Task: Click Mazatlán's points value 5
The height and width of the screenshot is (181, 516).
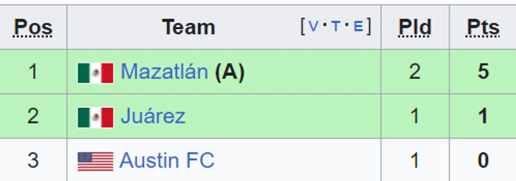Action: (x=483, y=72)
